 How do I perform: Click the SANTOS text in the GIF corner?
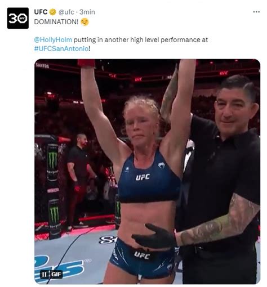(42, 66)
